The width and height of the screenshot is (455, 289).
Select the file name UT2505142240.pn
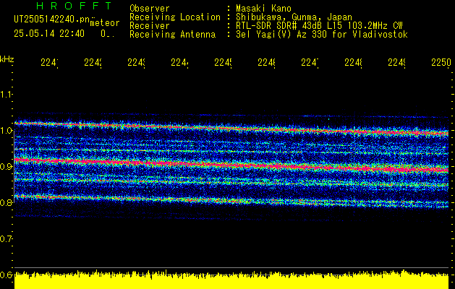51,20
